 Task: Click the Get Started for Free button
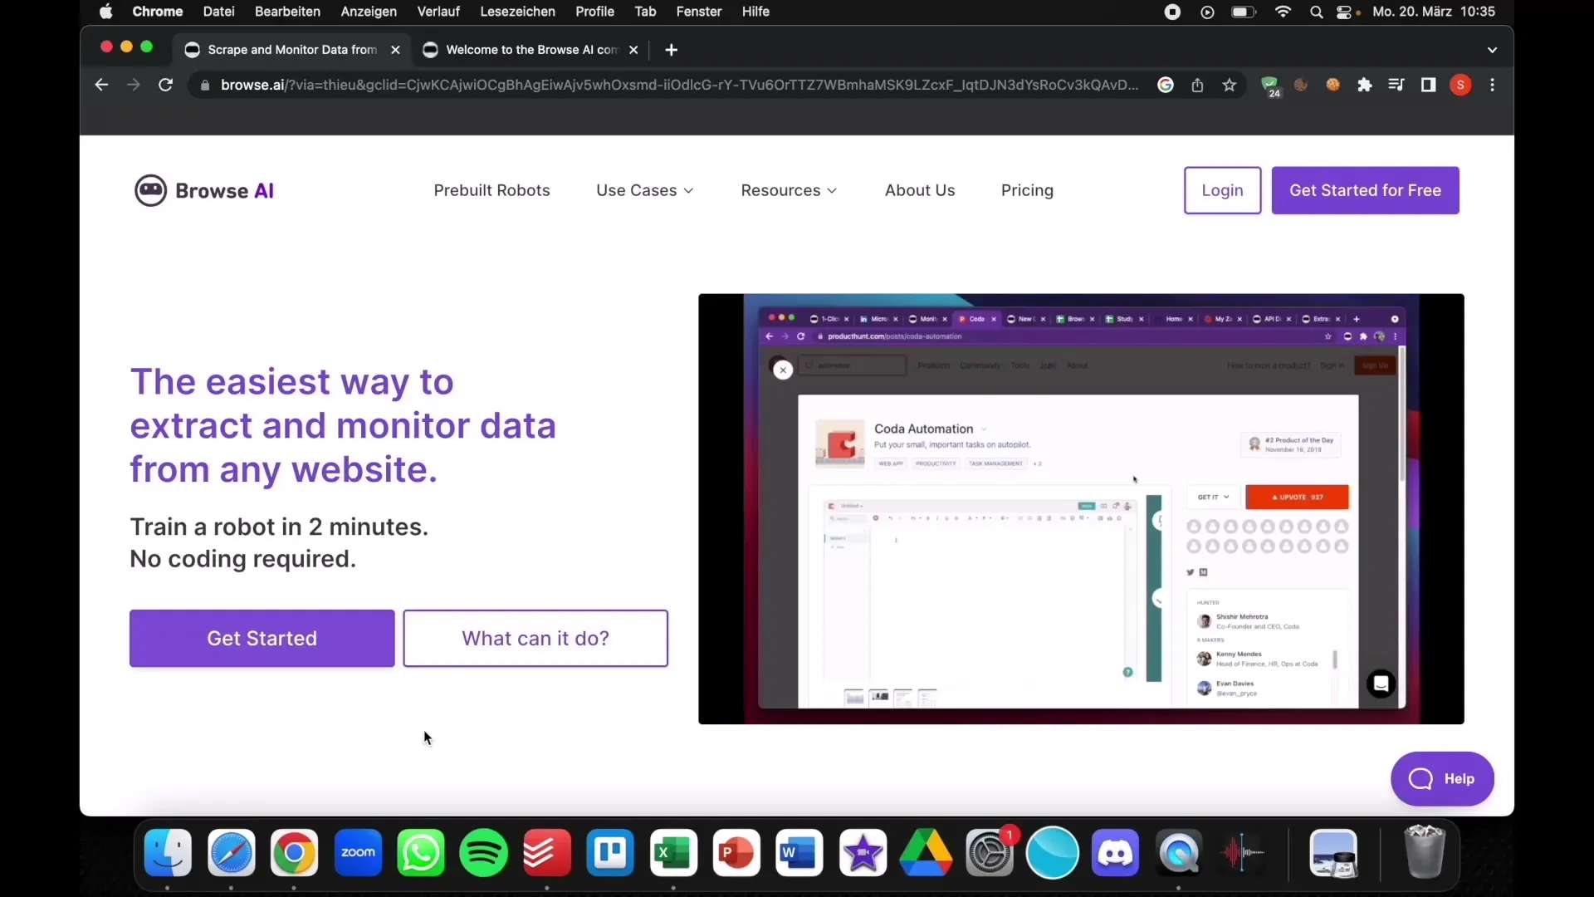click(x=1365, y=190)
